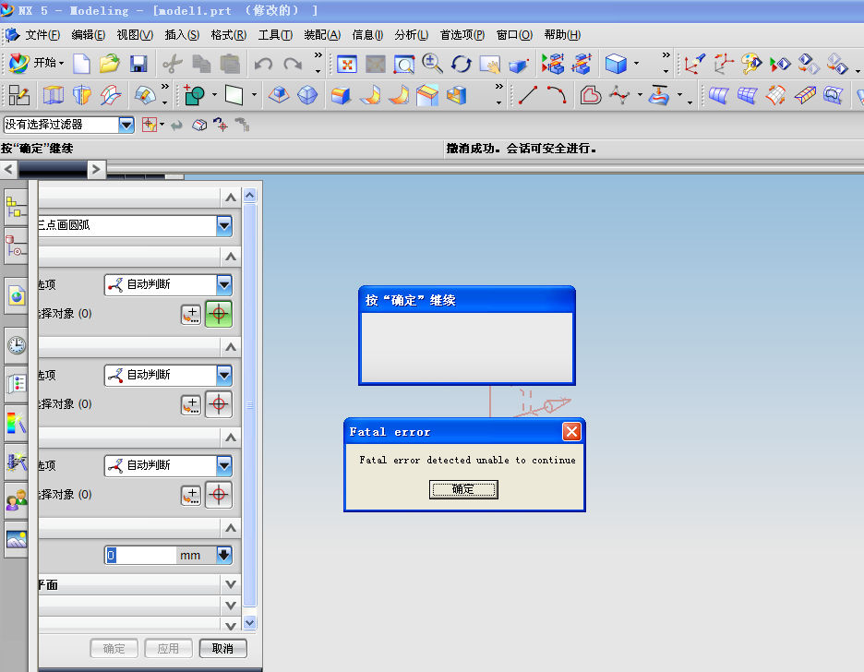
Task: Open the 编辑(E) menu
Action: click(x=89, y=35)
